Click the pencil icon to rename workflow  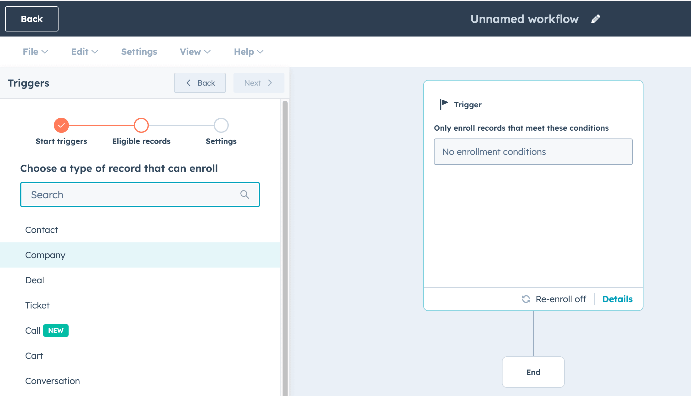point(595,19)
